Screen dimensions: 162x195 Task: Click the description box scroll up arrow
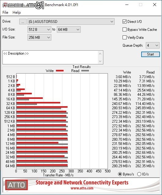(100, 54)
